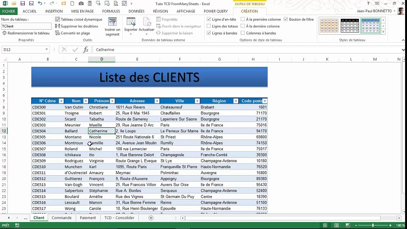Click the table name field TClient

26,26
